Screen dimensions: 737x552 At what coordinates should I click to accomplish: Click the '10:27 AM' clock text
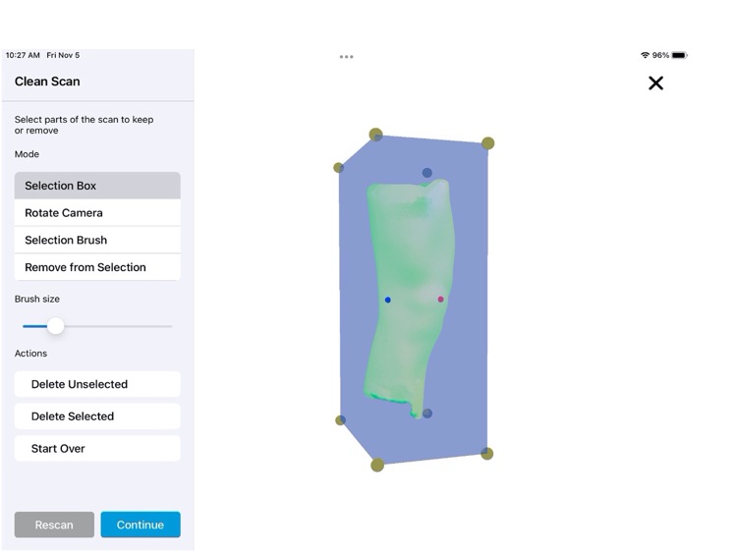pyautogui.click(x=23, y=55)
